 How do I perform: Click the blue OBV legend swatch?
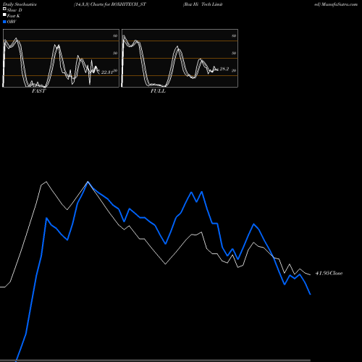click(x=4, y=22)
